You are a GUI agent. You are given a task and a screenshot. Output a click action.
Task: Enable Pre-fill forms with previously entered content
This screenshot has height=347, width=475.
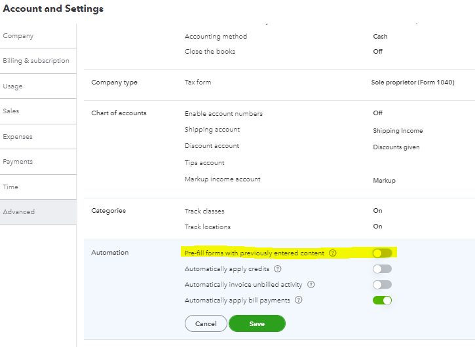click(382, 253)
